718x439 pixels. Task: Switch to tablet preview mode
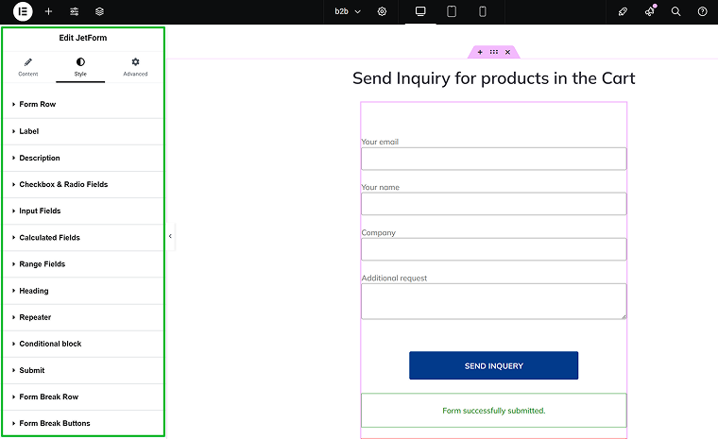pos(452,11)
